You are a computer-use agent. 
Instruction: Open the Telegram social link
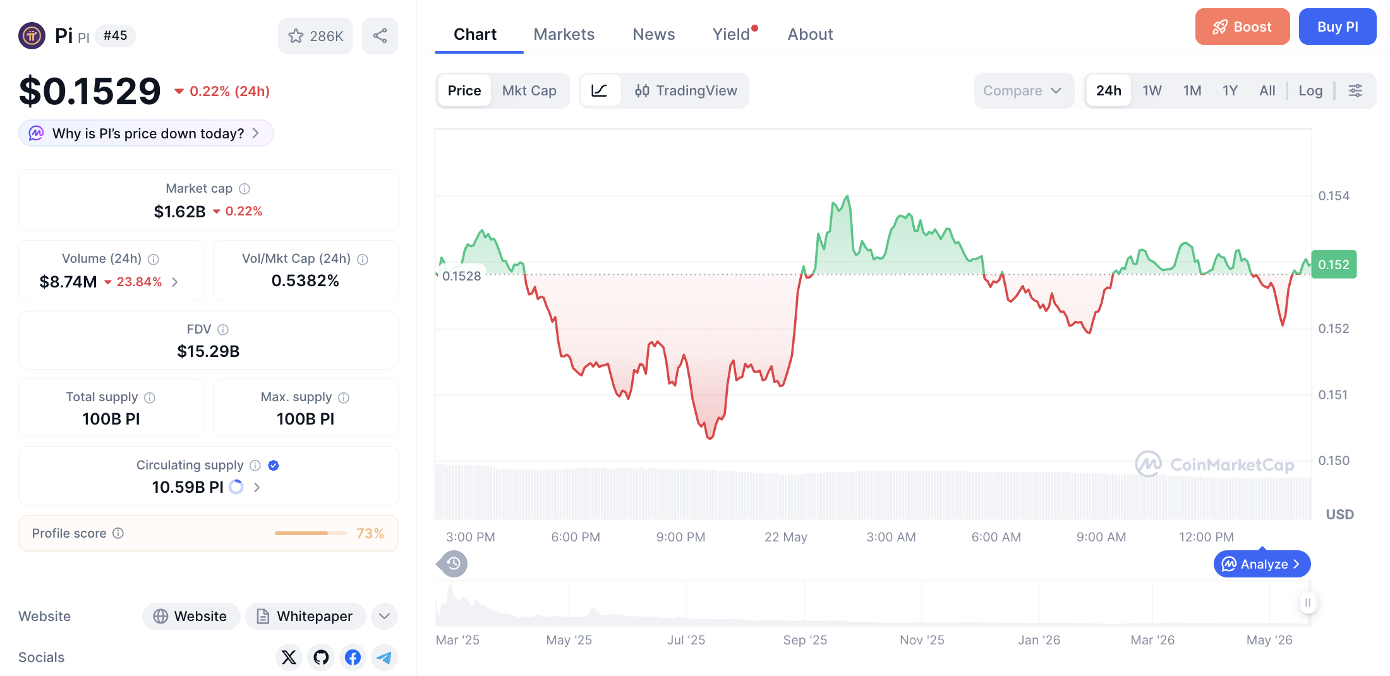tap(384, 658)
